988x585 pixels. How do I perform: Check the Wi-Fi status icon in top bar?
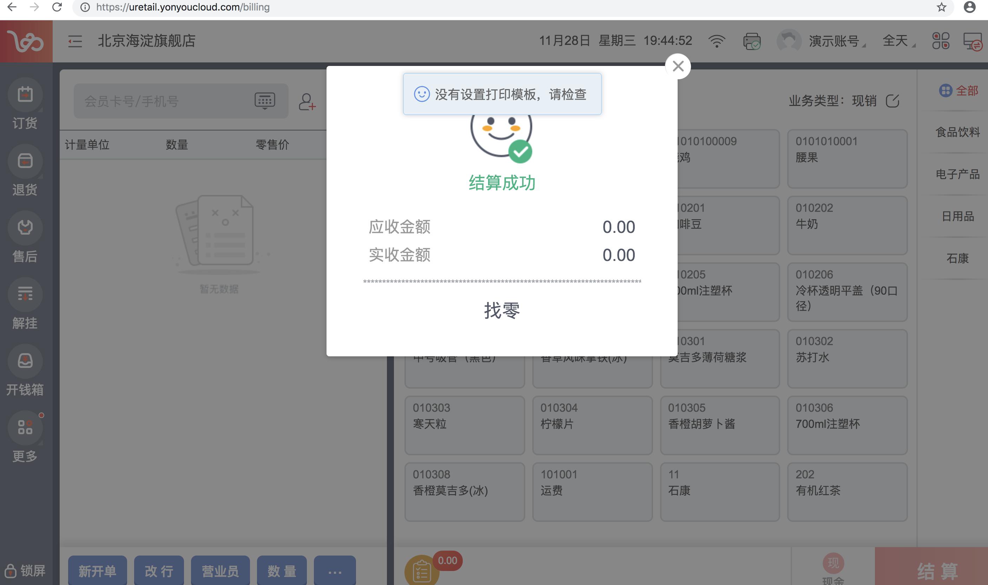717,41
